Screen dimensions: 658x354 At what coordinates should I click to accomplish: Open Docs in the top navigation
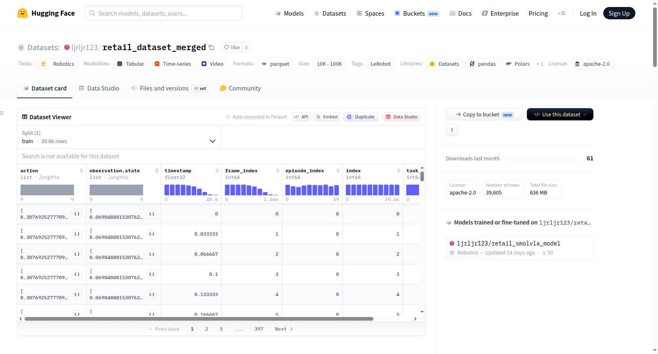pyautogui.click(x=461, y=13)
